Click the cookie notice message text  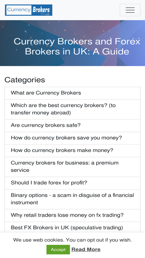(x=73, y=240)
